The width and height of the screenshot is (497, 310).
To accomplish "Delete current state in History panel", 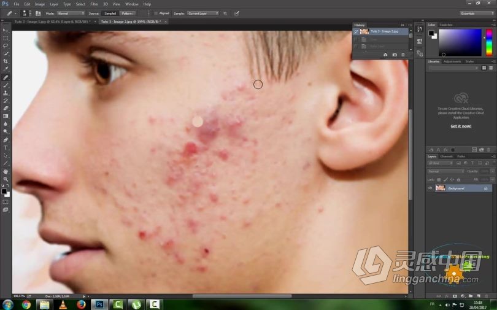I will 403,55.
